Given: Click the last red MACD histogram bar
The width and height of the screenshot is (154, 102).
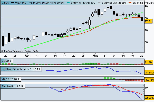Looking at the screenshot, I should 142,81.
